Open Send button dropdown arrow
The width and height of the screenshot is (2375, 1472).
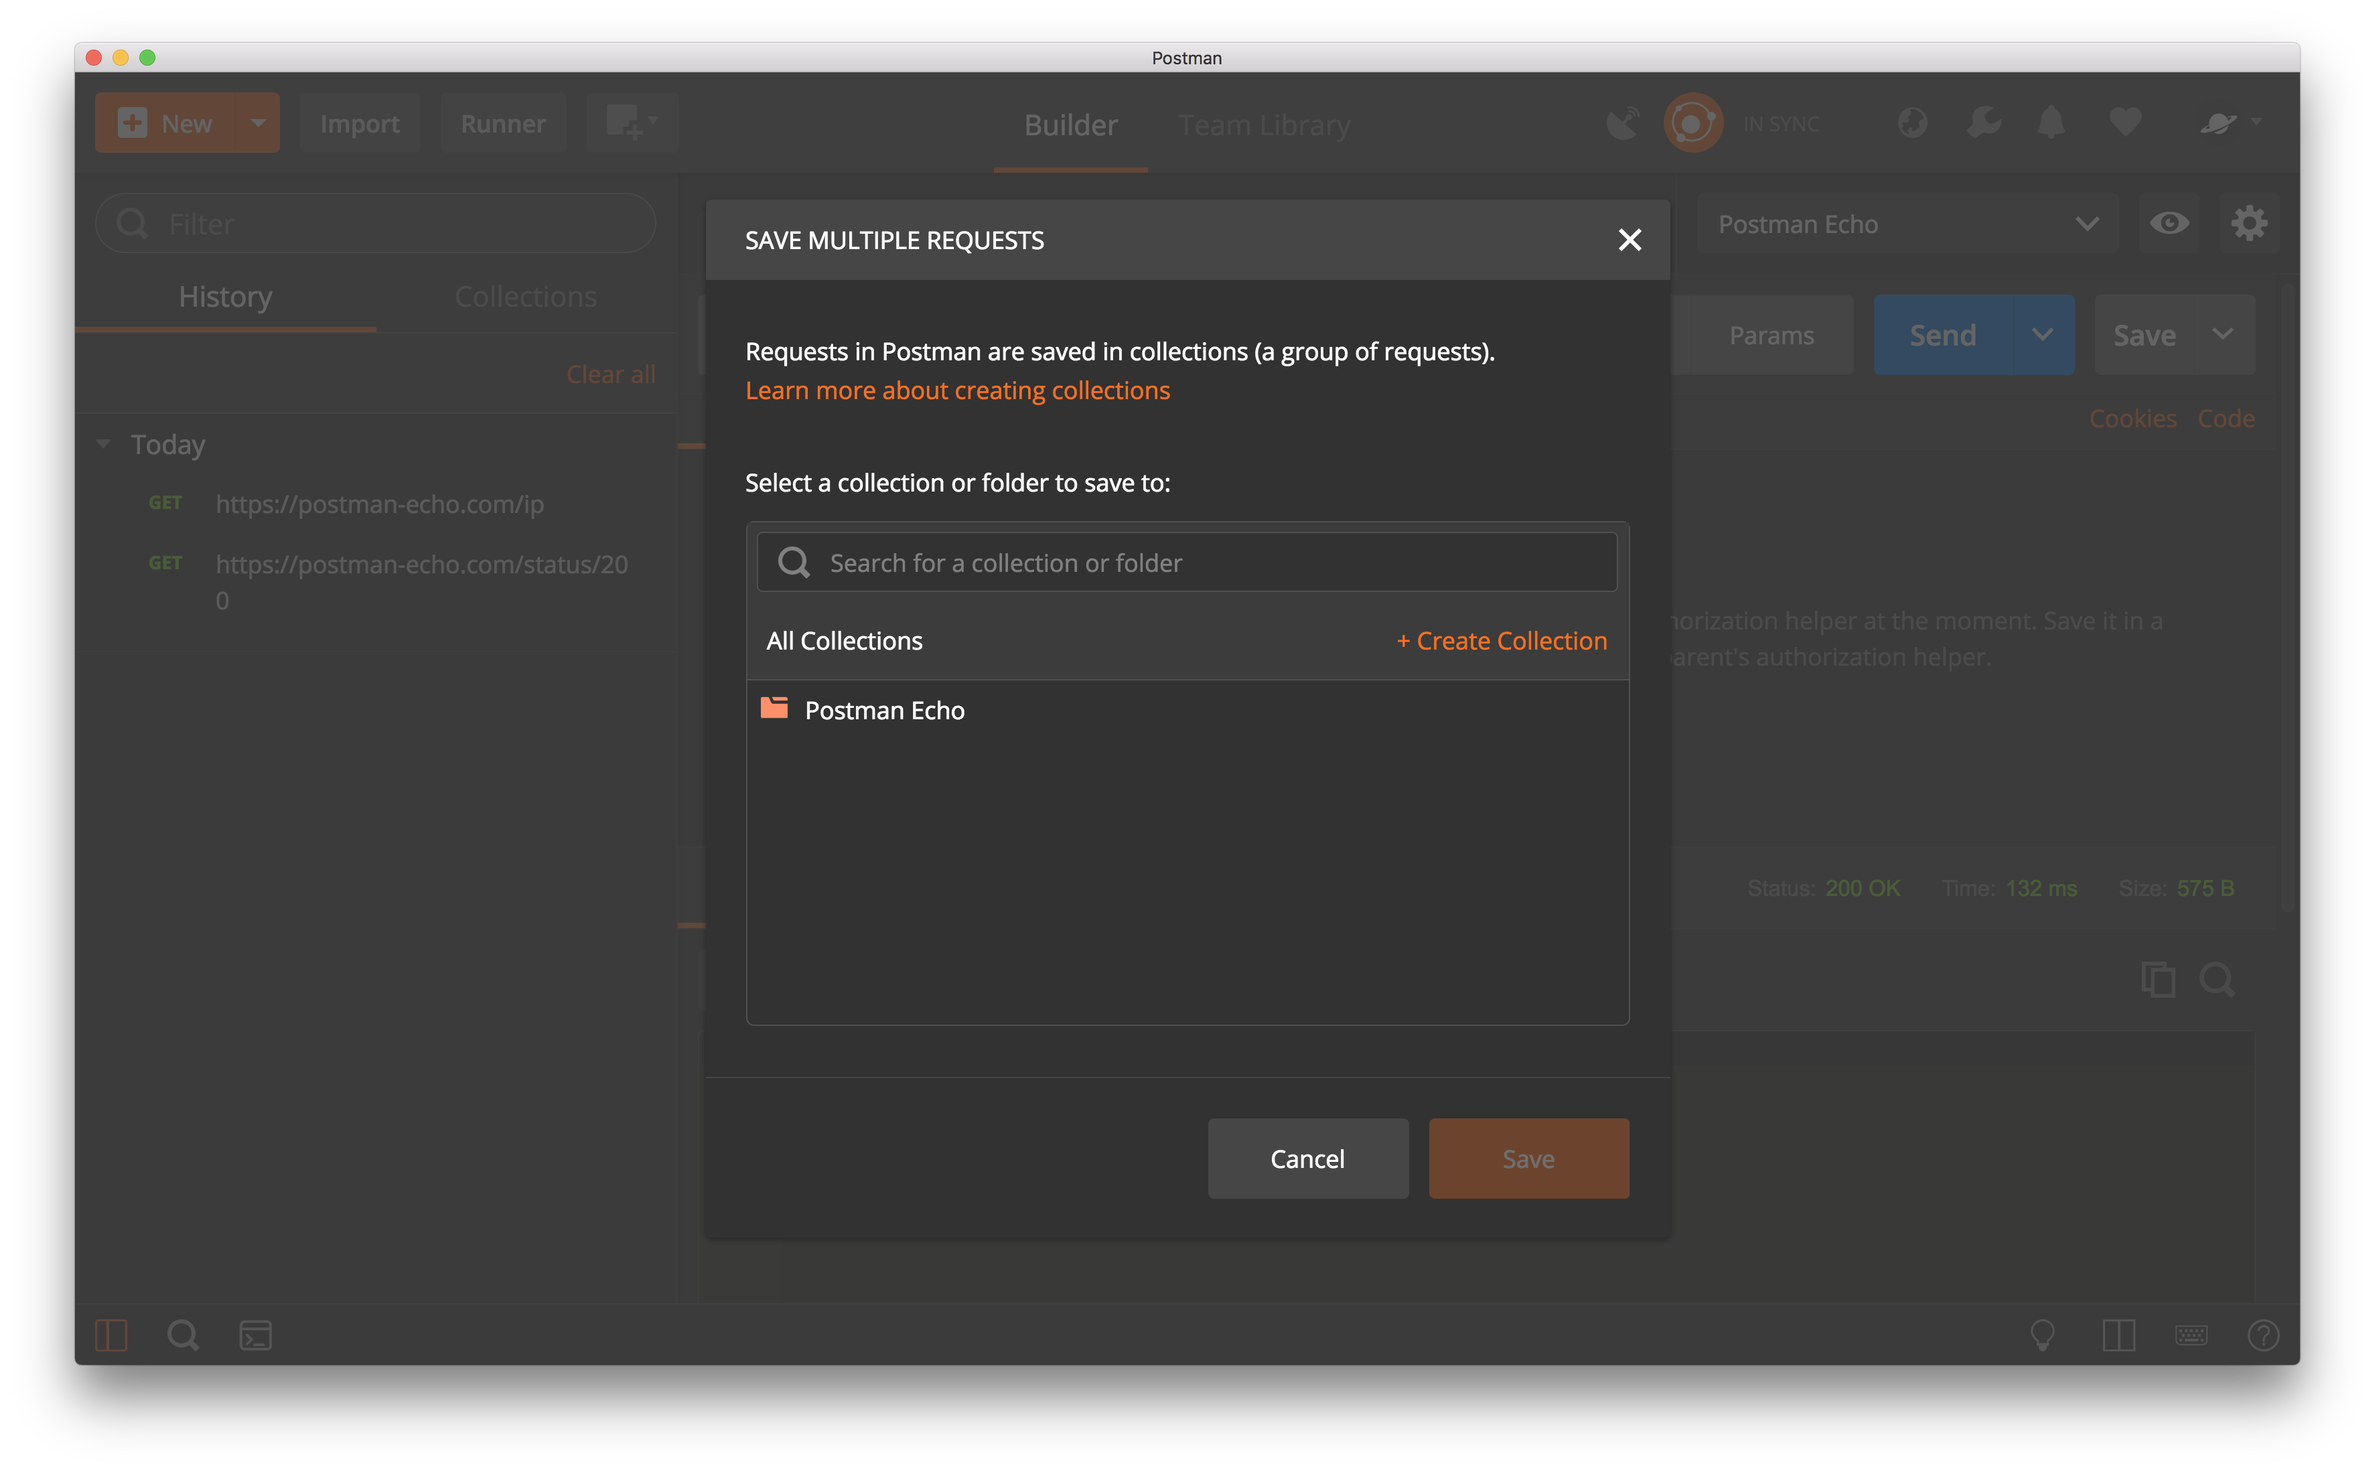pyautogui.click(x=2042, y=335)
